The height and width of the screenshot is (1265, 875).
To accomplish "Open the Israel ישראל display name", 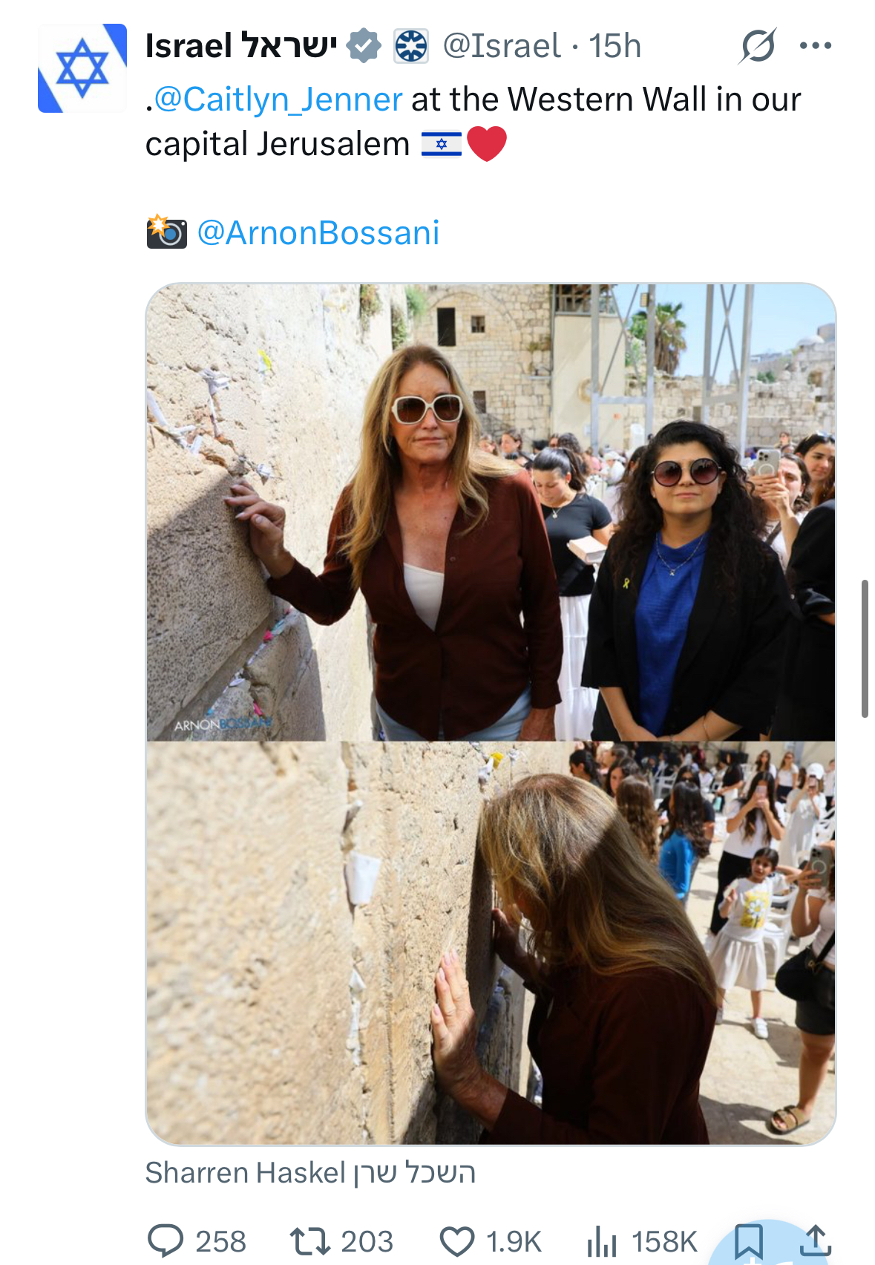I will point(241,46).
